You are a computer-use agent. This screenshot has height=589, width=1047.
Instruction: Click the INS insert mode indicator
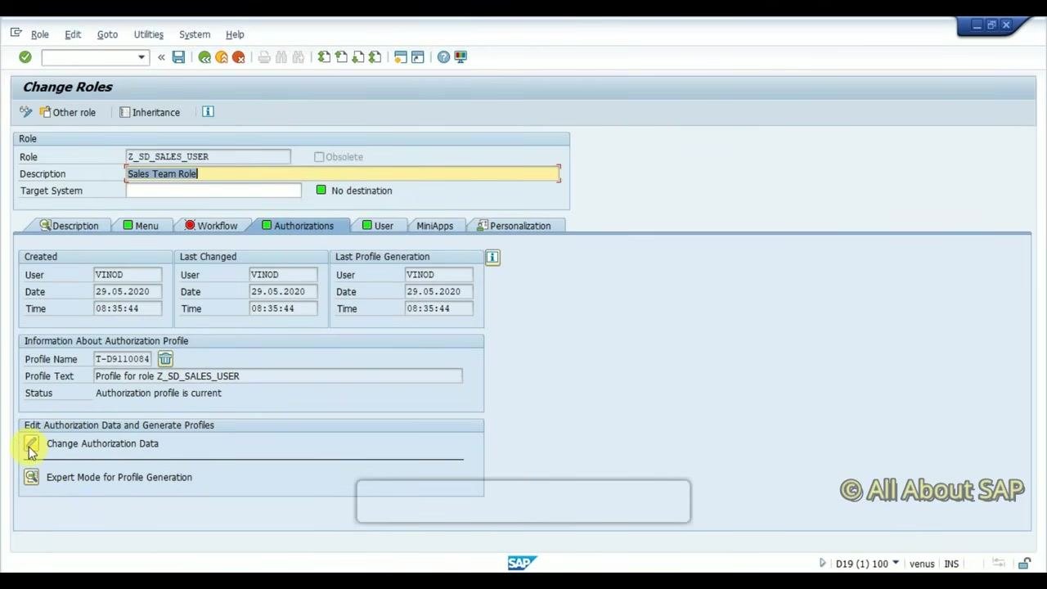(951, 564)
